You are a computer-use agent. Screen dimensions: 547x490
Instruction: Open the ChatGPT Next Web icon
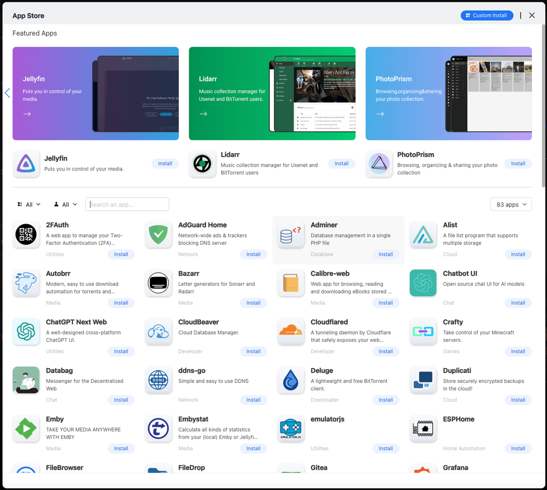[26, 331]
